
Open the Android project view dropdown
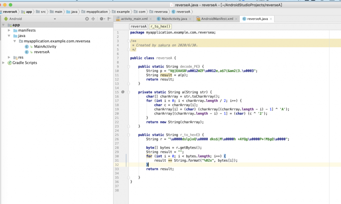click(x=55, y=19)
